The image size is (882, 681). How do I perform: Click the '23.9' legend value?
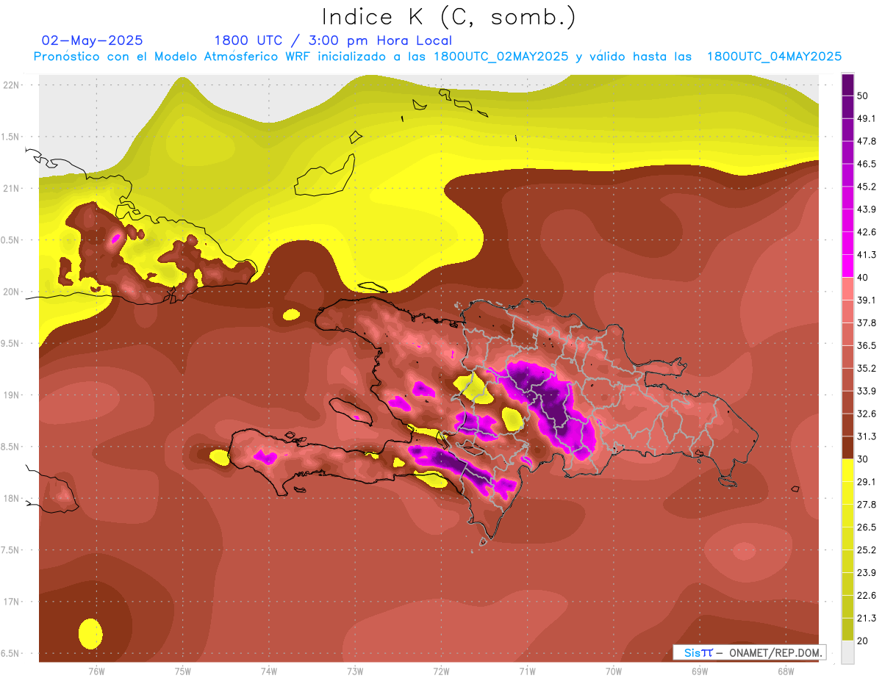pyautogui.click(x=867, y=573)
